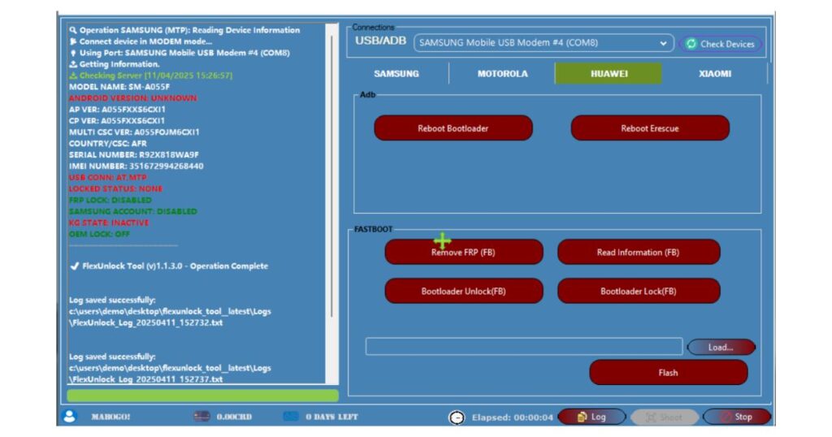This screenshot has width=832, height=437.
Task: Click the elapsed time clock icon
Action: pyautogui.click(x=457, y=418)
